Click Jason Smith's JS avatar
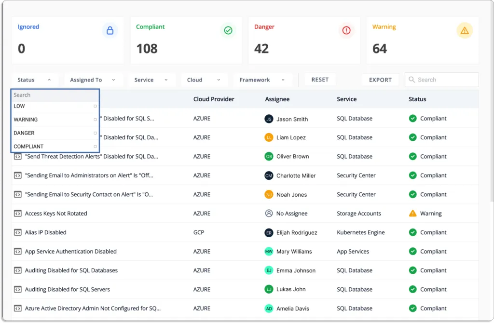494x323 pixels. pyautogui.click(x=269, y=119)
